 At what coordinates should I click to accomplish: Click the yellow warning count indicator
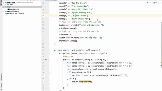point(151,3)
